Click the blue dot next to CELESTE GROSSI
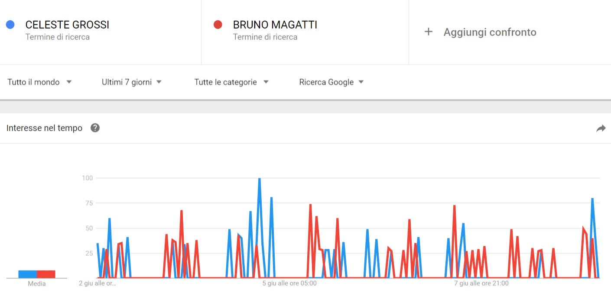611x305 pixels. click(x=10, y=25)
